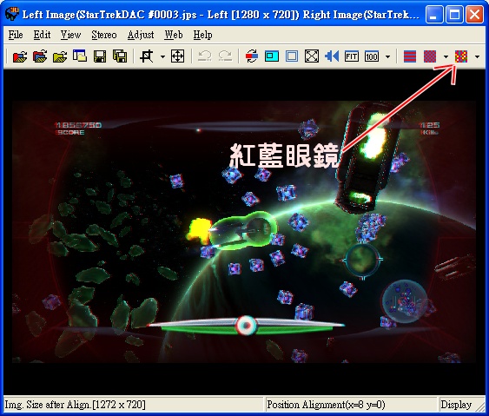489x416 pixels.
Task: Click the FIT zoom button
Action: point(352,56)
